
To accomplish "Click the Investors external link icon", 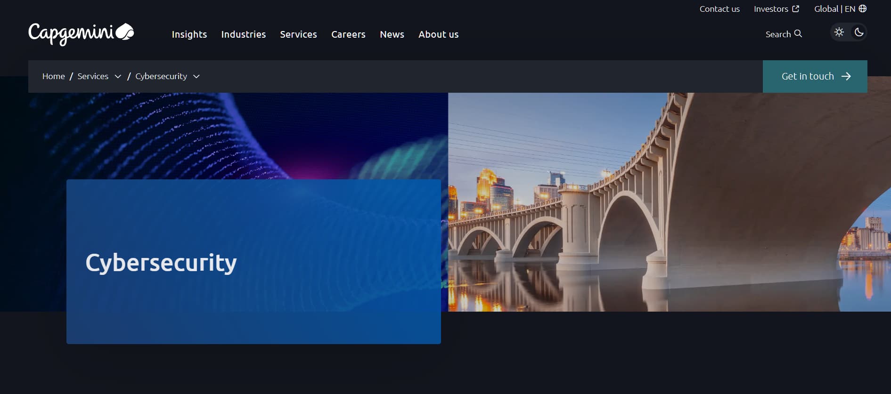I will coord(795,9).
